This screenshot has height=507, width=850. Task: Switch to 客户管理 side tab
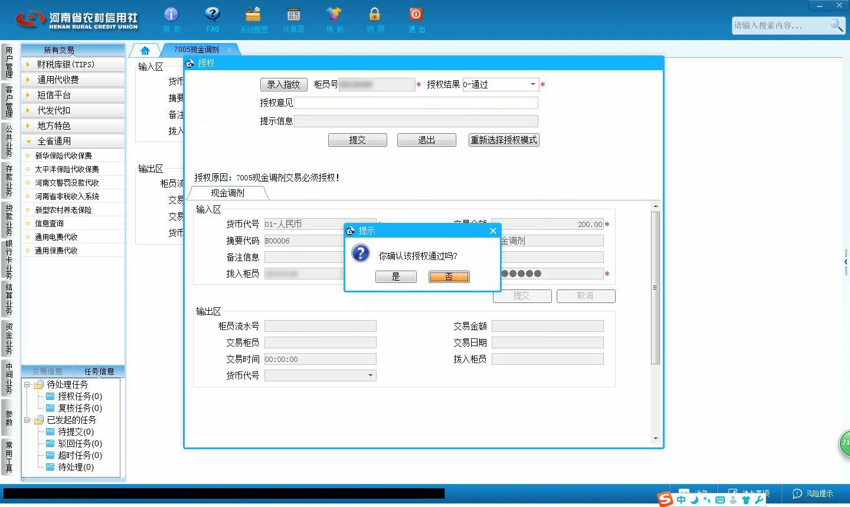click(x=9, y=101)
